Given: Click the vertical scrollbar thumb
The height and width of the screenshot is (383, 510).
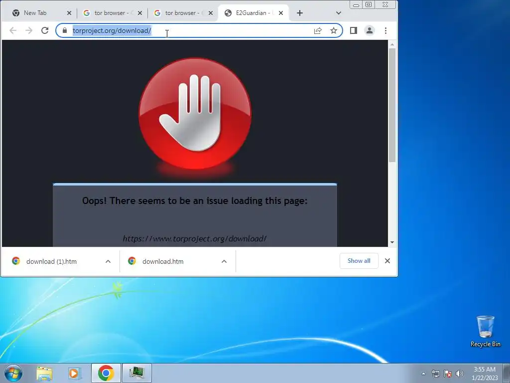Looking at the screenshot, I should click(392, 105).
